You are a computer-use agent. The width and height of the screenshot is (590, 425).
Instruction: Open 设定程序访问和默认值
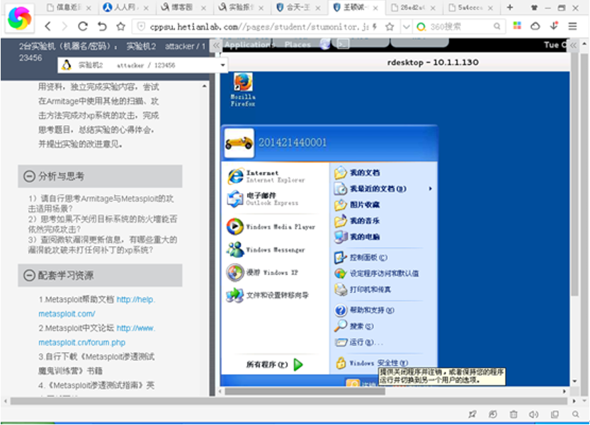(x=376, y=274)
